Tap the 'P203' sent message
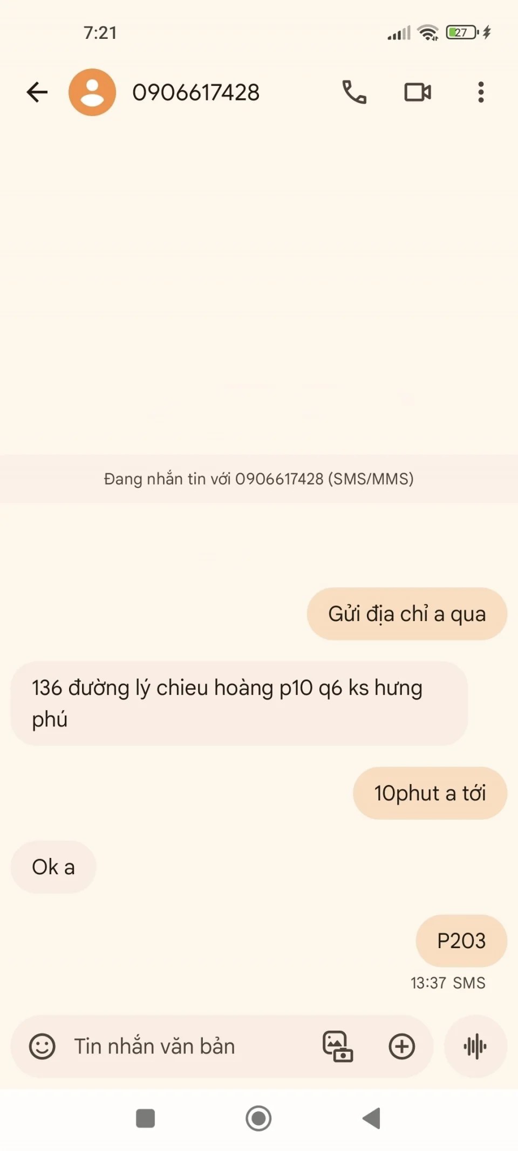518x1151 pixels. coord(461,941)
